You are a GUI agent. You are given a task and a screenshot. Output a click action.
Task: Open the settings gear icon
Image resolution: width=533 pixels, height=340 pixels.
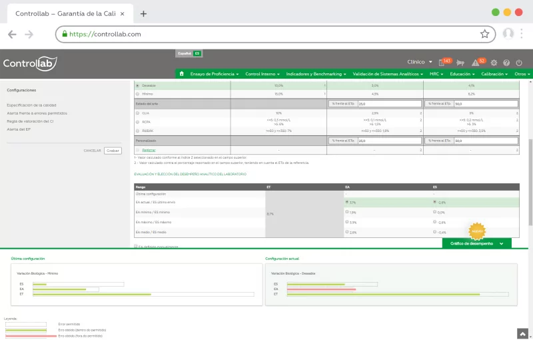(x=494, y=62)
